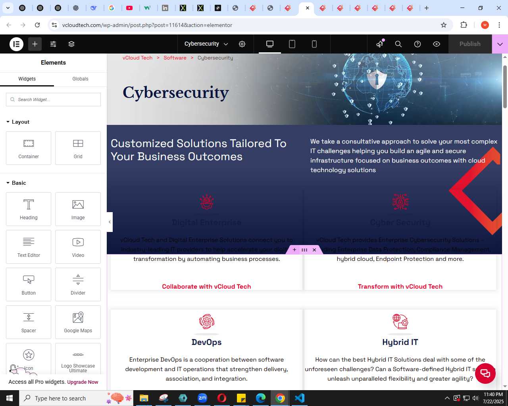508x406 pixels.
Task: Click the address bar URL
Action: point(147,25)
